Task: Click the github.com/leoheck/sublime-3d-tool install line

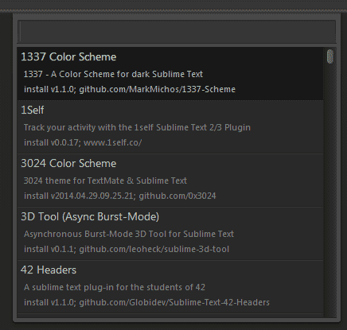Action: tap(127, 249)
